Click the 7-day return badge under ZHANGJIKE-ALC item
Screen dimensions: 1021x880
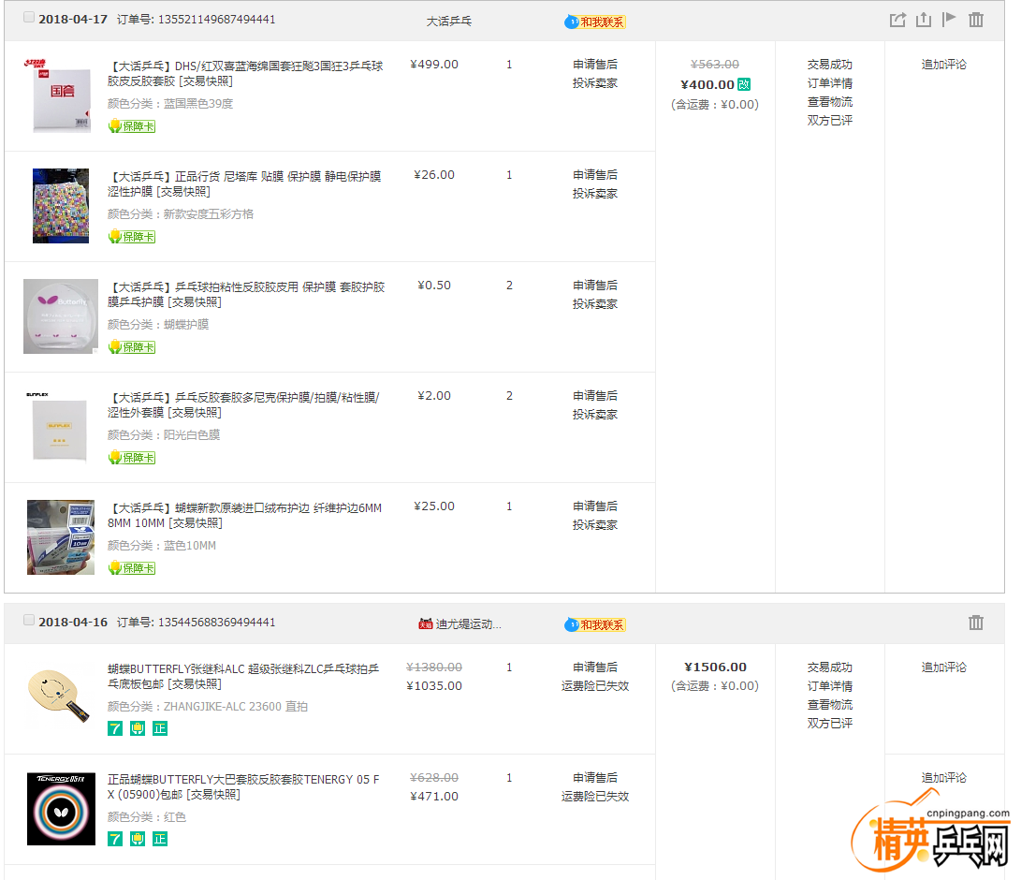(x=114, y=728)
